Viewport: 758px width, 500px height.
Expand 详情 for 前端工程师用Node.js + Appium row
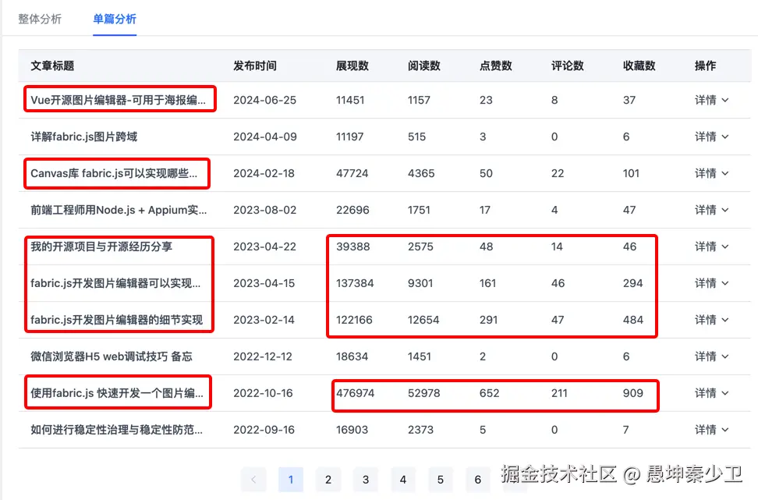click(x=711, y=210)
